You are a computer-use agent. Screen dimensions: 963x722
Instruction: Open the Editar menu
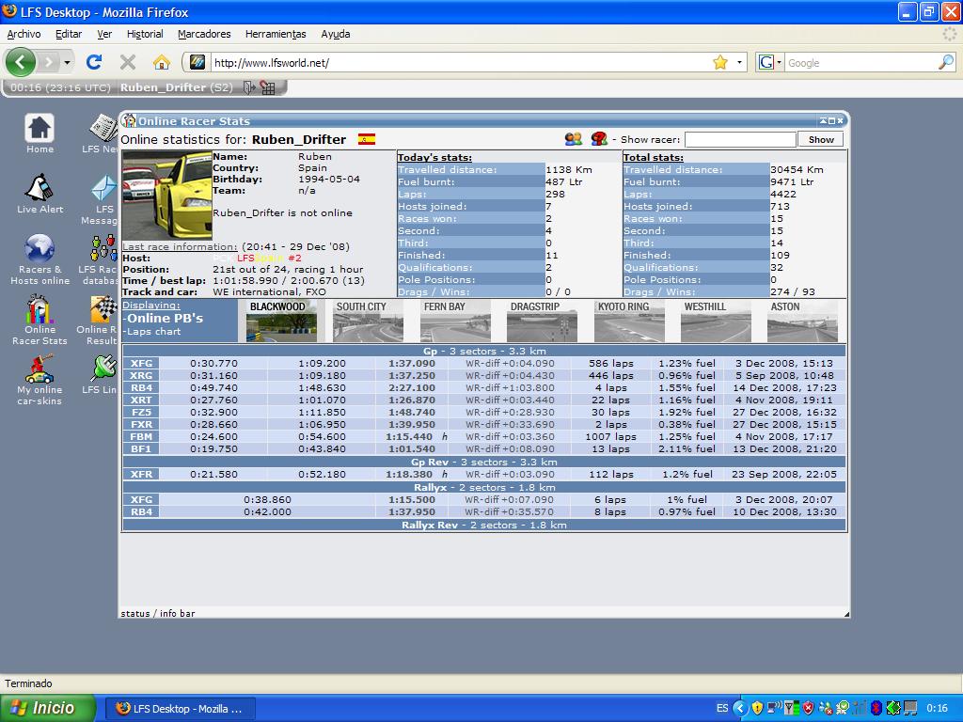(x=69, y=35)
